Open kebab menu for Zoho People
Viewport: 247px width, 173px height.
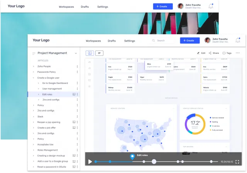click(x=77, y=67)
